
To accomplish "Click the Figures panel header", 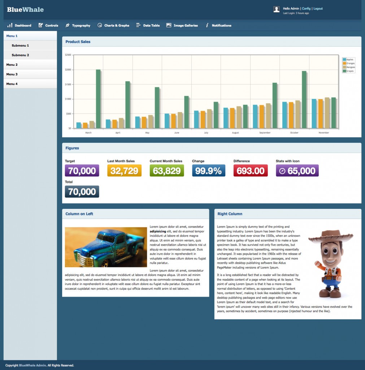I will (212, 148).
